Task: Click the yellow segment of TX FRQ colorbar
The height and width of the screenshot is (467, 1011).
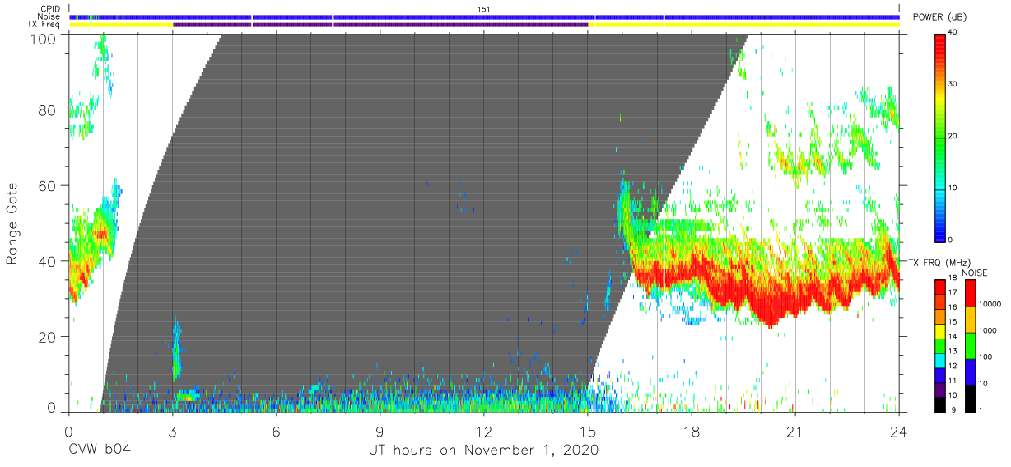Action: [942, 332]
